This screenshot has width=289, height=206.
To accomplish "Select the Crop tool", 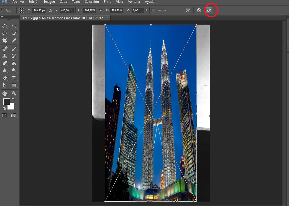I will point(5,41).
